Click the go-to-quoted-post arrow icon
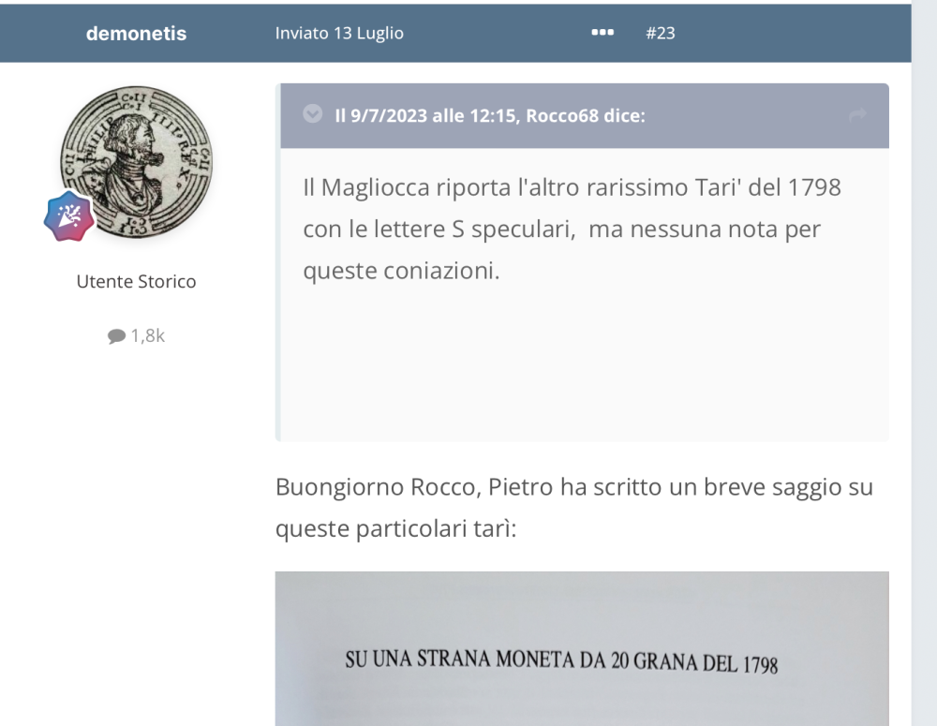The image size is (937, 726). click(x=856, y=115)
